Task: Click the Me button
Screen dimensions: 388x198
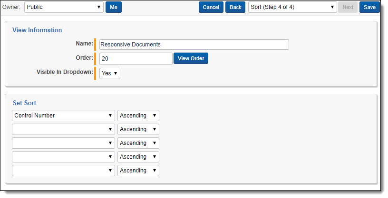Action: coord(113,7)
